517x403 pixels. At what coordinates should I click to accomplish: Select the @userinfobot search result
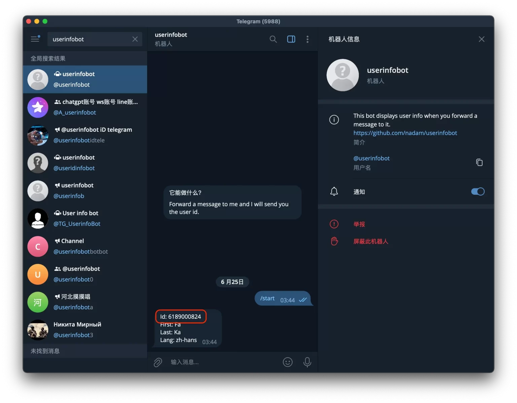[x=85, y=80]
